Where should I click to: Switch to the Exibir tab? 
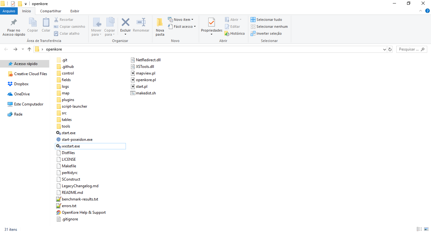point(75,11)
